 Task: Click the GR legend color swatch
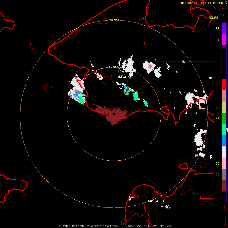[x=224, y=96]
